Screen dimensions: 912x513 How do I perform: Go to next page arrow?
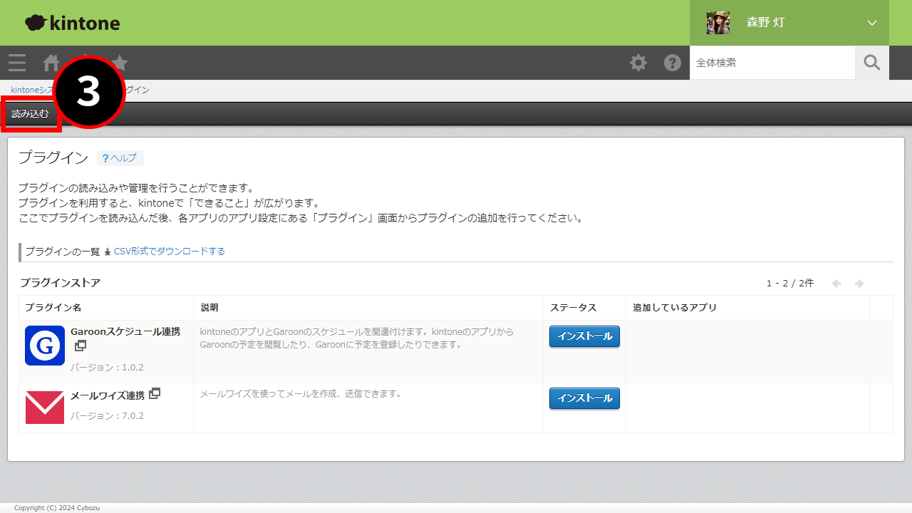pyautogui.click(x=859, y=284)
